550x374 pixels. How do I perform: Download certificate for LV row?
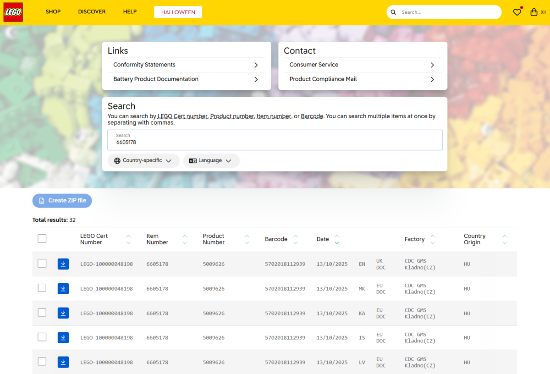tap(63, 362)
